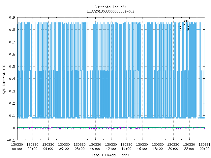Image resolution: width=211 pixels, height=158 pixels.
Task: Click the E_SC20130330000000.sfduZ filename subtitle
Action: click(110, 11)
